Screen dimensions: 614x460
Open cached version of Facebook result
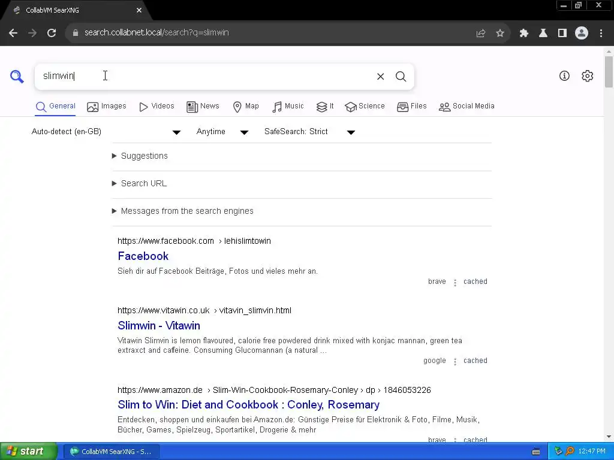click(x=475, y=282)
